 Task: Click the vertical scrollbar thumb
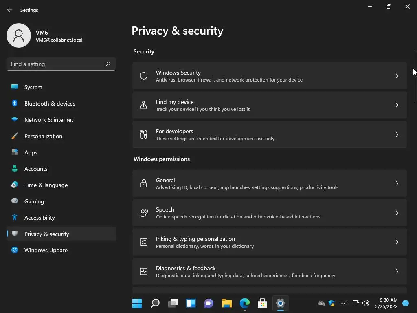[415, 75]
